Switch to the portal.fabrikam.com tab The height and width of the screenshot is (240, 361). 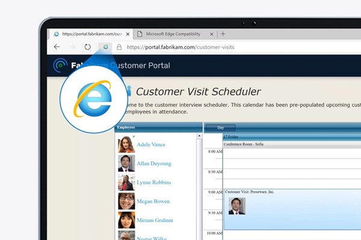point(91,34)
